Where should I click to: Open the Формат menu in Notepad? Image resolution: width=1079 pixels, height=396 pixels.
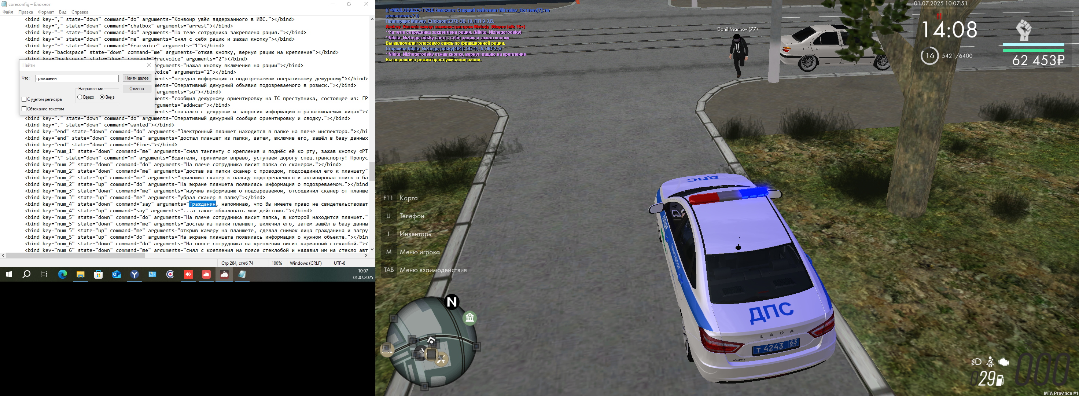pos(46,12)
